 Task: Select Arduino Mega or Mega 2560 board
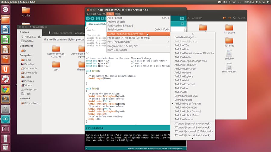(191, 61)
